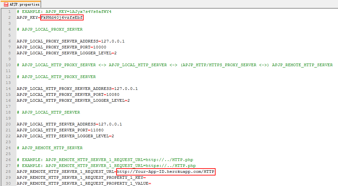Screen dimensions: 338x186
Task: Click the URL http://Your-App-ID.herokuapp.com/HTTP
Action: pyautogui.click(x=166, y=172)
